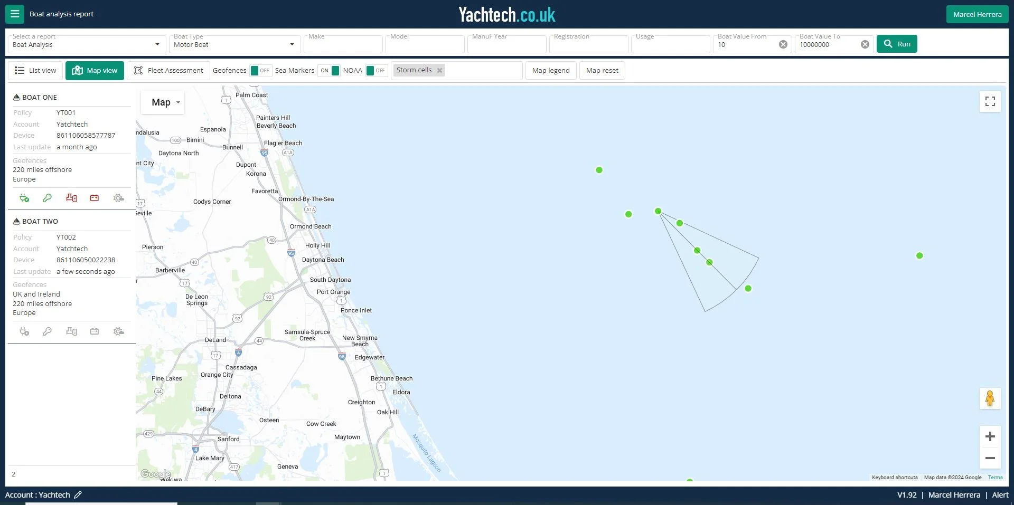Toggle the Geofences switch
This screenshot has height=505, width=1014.
(x=261, y=70)
